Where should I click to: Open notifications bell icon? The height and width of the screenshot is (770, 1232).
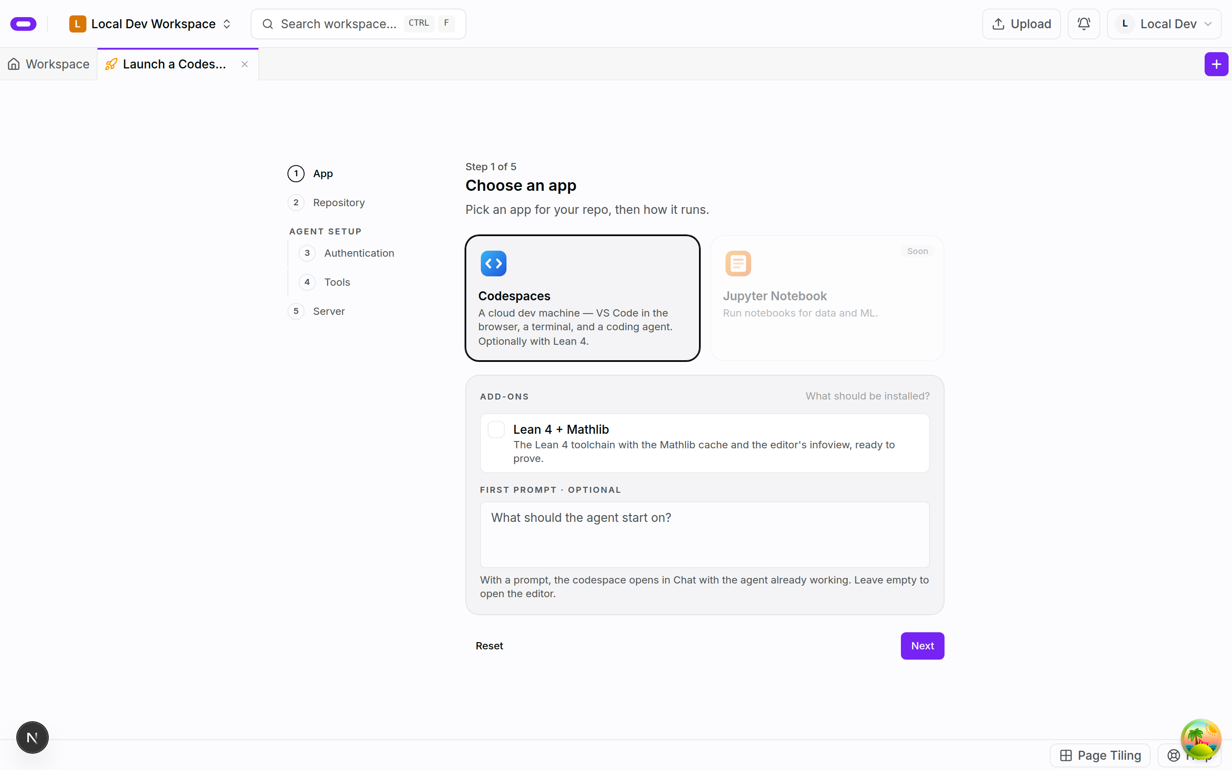[1083, 24]
